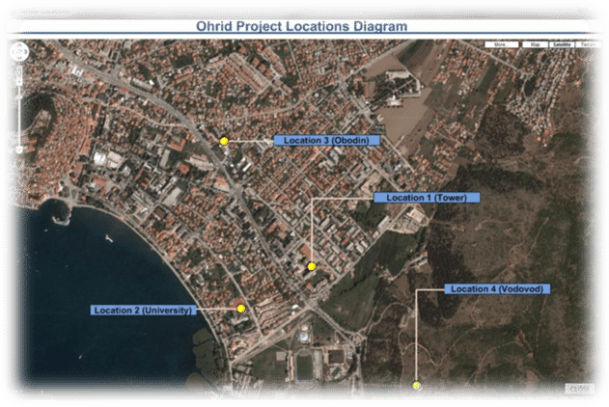The width and height of the screenshot is (609, 407).
Task: Select the Location 4 (Vodovod) yellow marker
Action: click(x=417, y=386)
